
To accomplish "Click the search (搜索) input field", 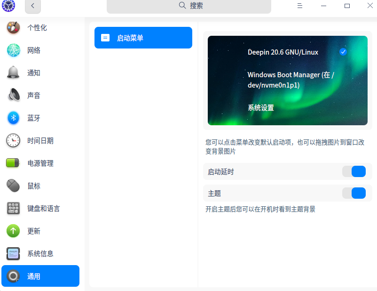I will click(x=189, y=6).
